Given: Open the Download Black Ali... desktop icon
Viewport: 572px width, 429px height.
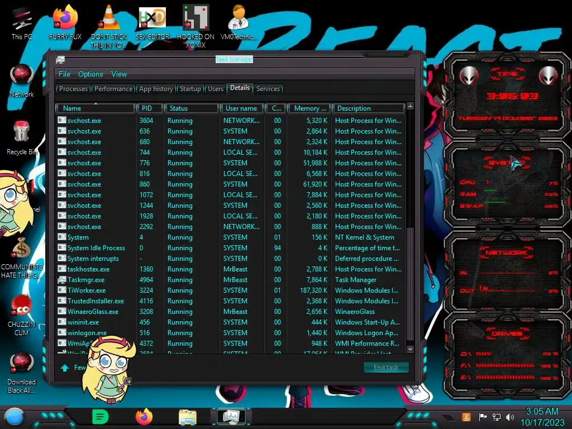Looking at the screenshot, I should point(22,373).
